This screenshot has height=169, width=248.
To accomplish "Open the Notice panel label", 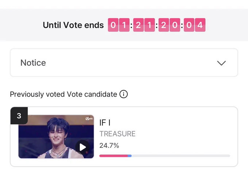I will pos(33,63).
